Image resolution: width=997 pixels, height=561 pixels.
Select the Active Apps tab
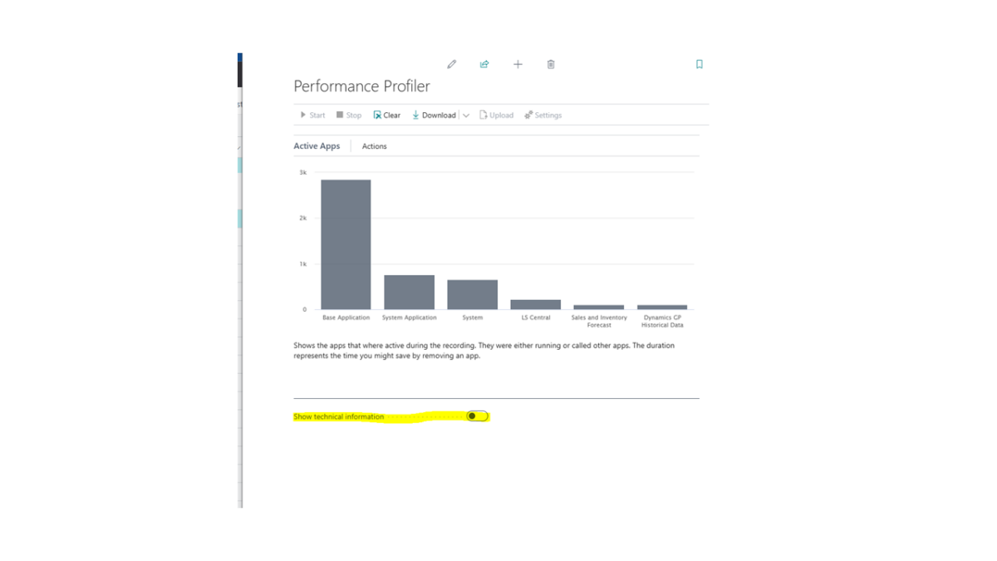(x=316, y=145)
